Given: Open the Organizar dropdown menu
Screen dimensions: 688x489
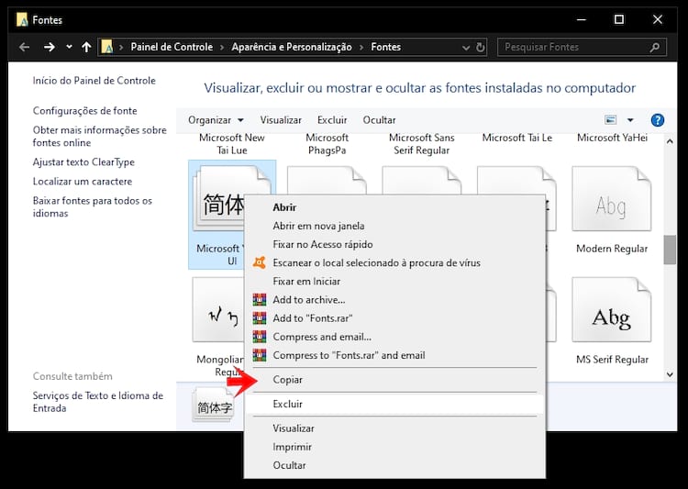Looking at the screenshot, I should click(216, 120).
